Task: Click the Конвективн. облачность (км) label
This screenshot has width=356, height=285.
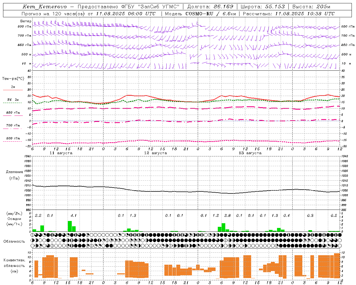Action: click(14, 266)
